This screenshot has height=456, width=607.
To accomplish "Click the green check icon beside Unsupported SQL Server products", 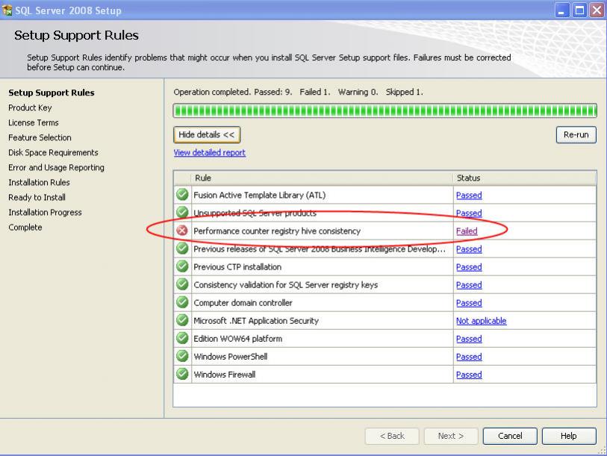I will coord(182,212).
